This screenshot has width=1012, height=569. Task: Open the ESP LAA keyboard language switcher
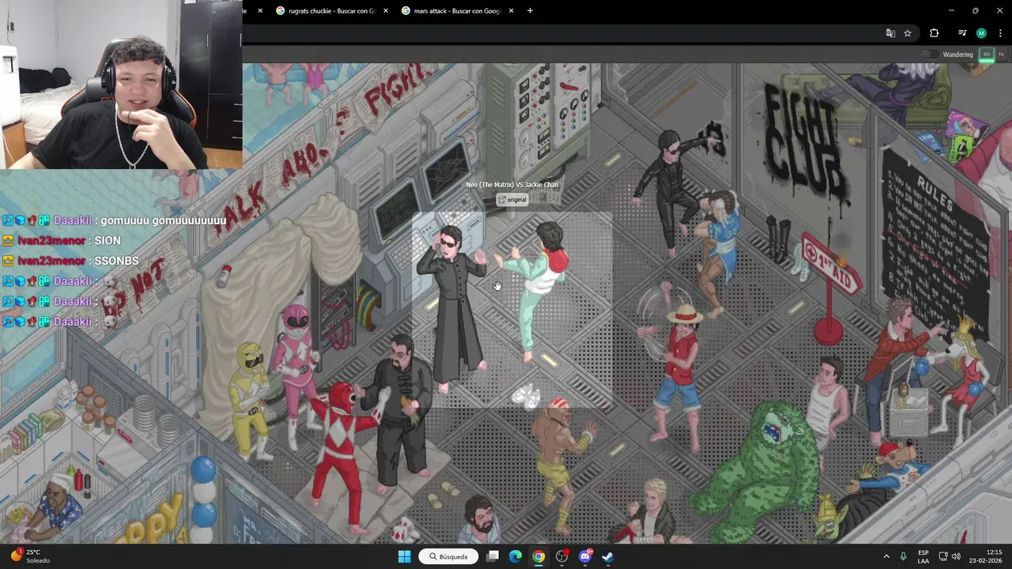coord(923,556)
